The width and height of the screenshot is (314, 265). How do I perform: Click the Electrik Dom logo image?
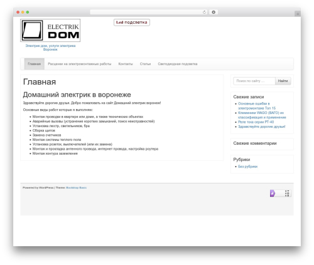point(50,30)
